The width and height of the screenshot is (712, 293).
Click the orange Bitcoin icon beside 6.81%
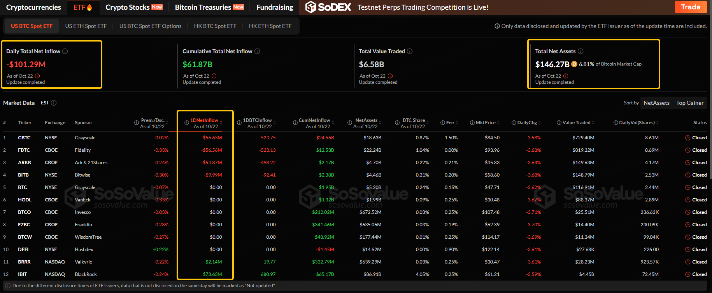click(x=574, y=64)
